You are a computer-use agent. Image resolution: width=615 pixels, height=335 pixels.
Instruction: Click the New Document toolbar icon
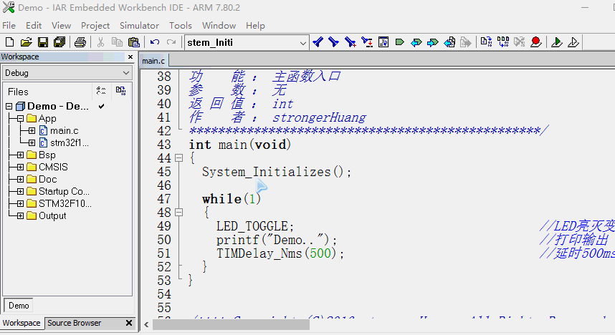click(9, 42)
